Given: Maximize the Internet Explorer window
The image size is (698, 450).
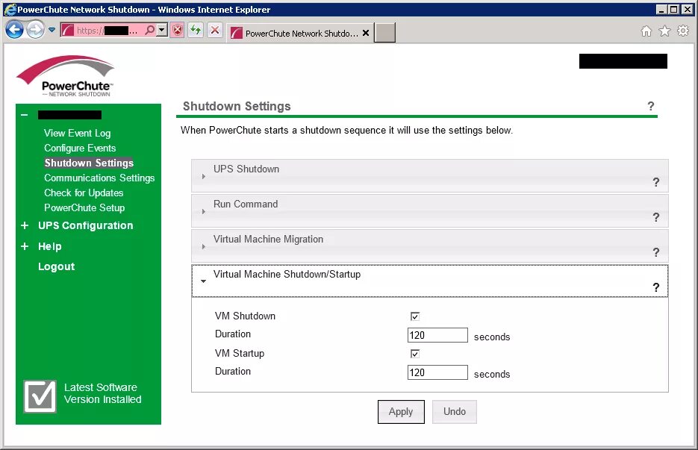Looking at the screenshot, I should (x=674, y=10).
